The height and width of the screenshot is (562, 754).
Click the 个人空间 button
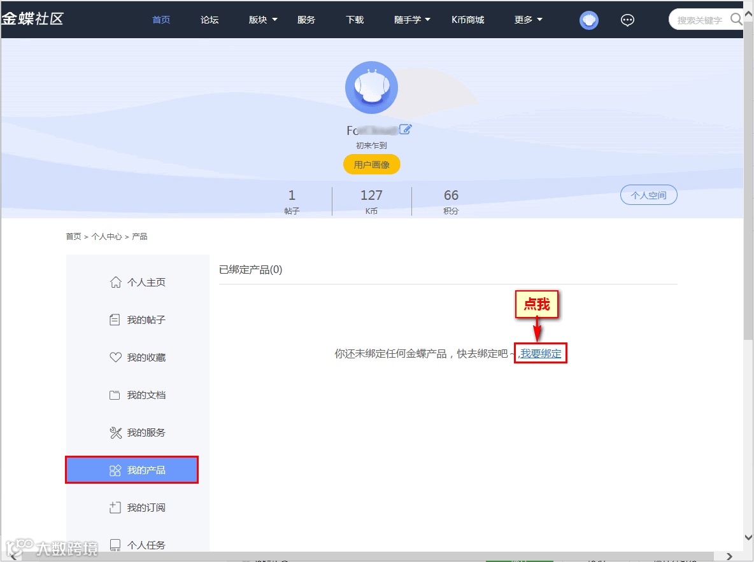[649, 195]
